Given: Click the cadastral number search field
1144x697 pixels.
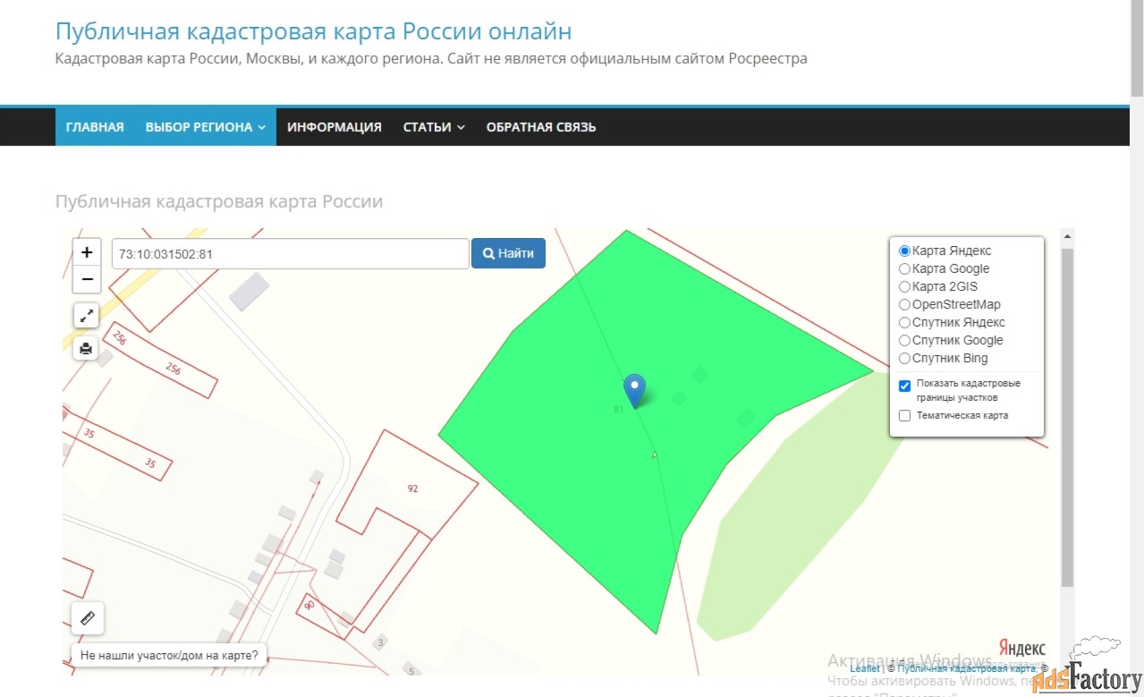Looking at the screenshot, I should [x=290, y=253].
